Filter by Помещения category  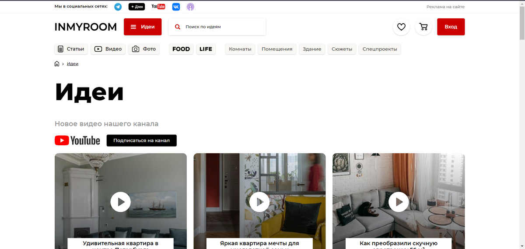click(x=277, y=49)
